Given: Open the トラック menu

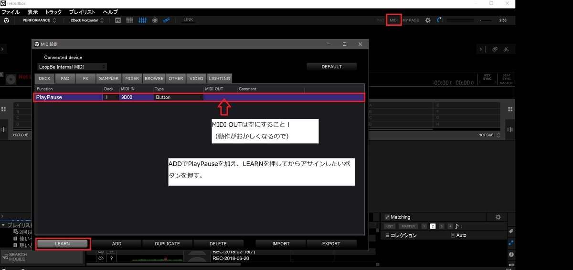Looking at the screenshot, I should [53, 12].
